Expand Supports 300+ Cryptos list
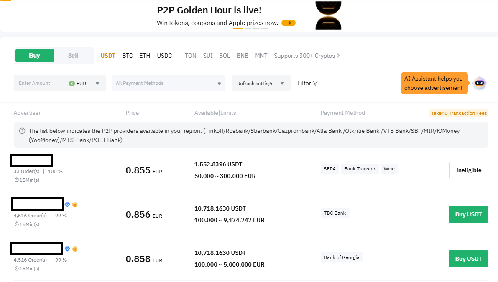498x282 pixels. pos(306,56)
